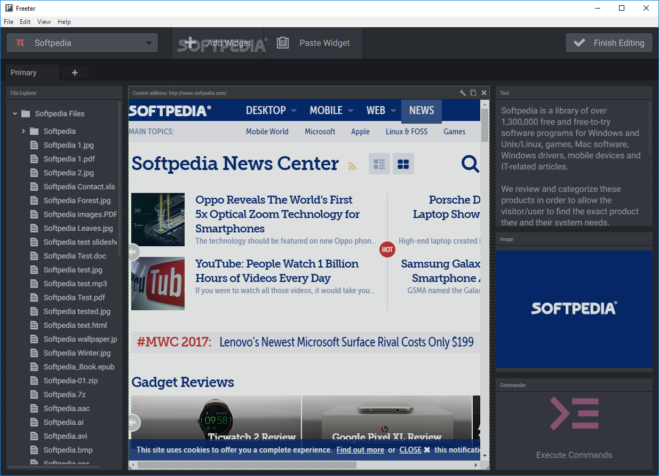This screenshot has height=476, width=659.
Task: Open the View menu
Action: coord(44,22)
